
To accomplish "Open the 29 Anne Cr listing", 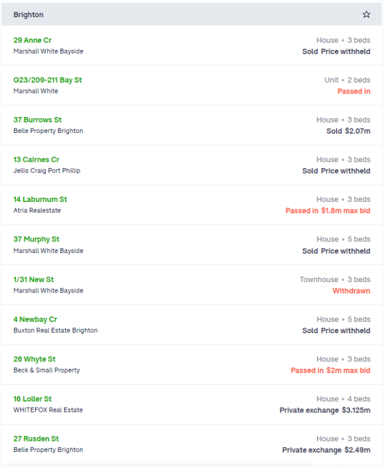I will [32, 40].
